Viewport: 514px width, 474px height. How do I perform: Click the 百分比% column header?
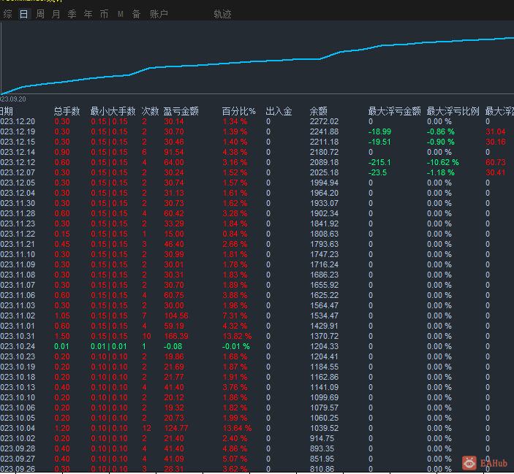coord(238,111)
